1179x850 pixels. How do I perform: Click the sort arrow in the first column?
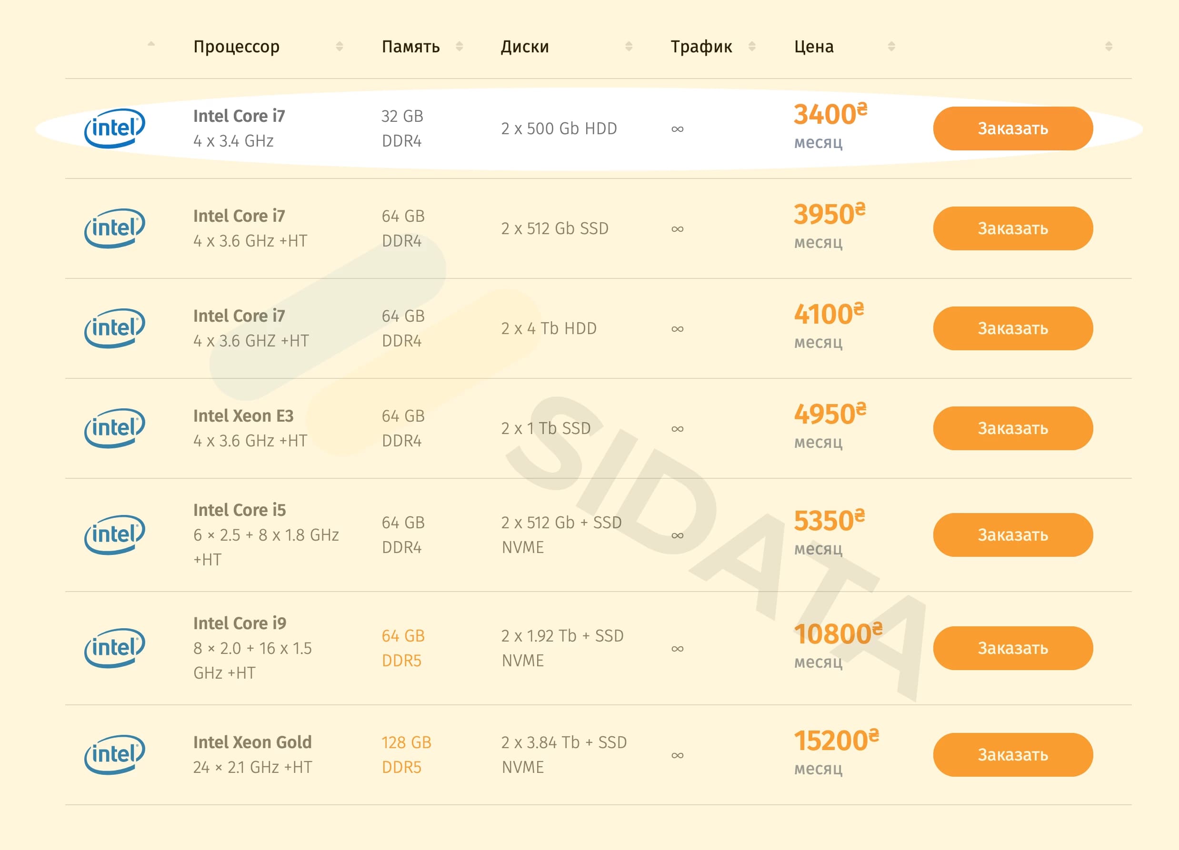pos(151,45)
